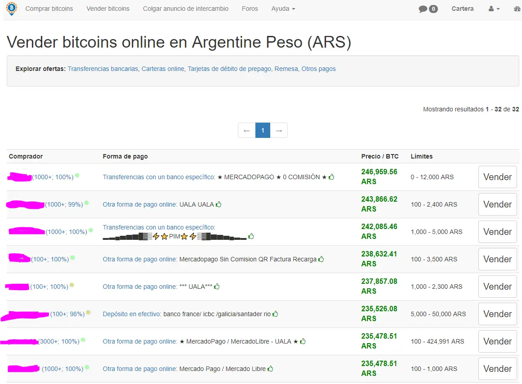Click thumbs-up icon on UALA UALA offer

coord(219,204)
